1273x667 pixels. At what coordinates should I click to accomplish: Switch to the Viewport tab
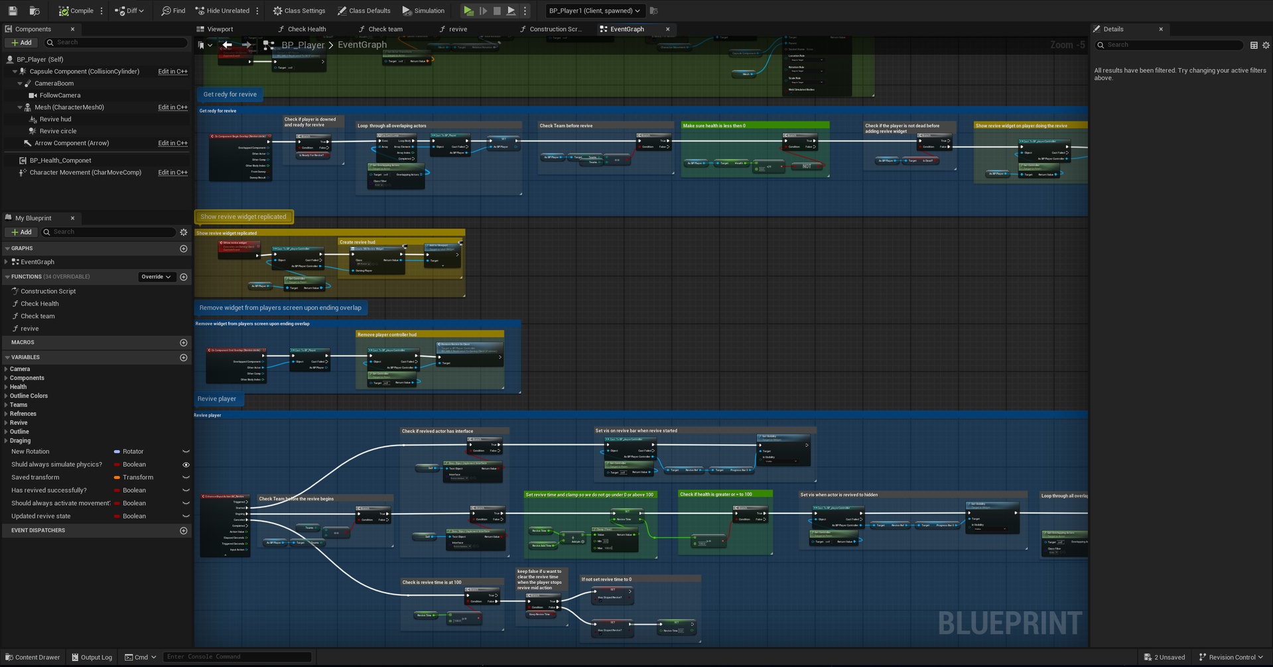click(220, 29)
